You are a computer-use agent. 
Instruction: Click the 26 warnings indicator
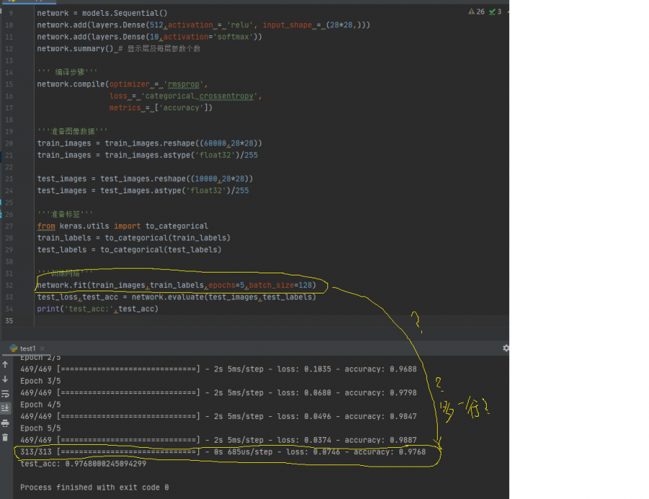(477, 12)
